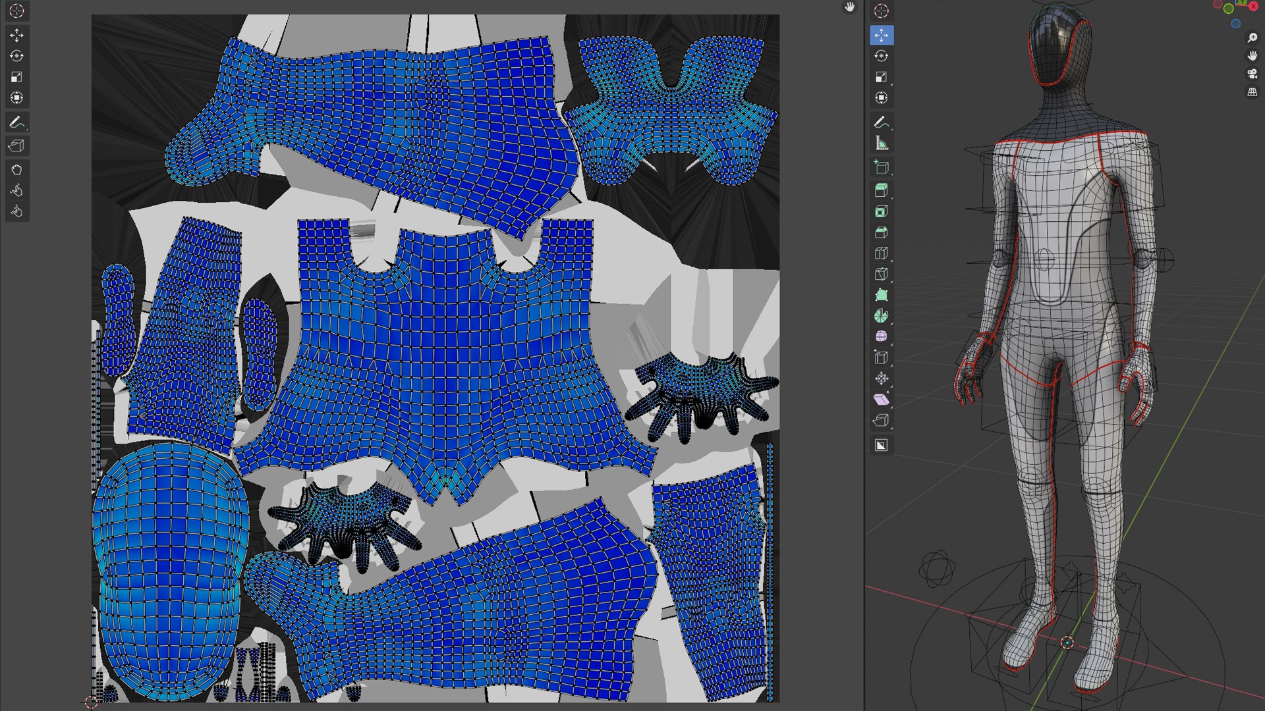Viewport: 1265px width, 711px height.
Task: Select the UV Grab sculpt tool
Action: pos(16,170)
